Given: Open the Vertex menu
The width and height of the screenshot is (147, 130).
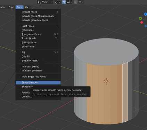Looking at the screenshot, I should pos(2,7).
